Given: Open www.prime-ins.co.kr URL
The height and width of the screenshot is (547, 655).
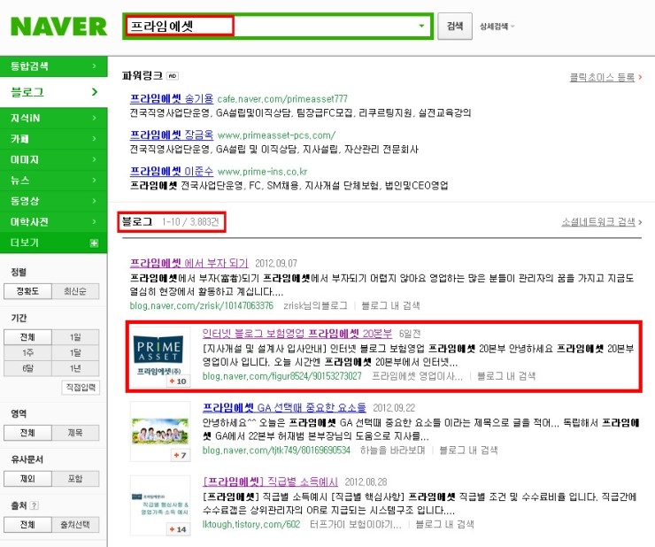Looking at the screenshot, I should click(262, 172).
